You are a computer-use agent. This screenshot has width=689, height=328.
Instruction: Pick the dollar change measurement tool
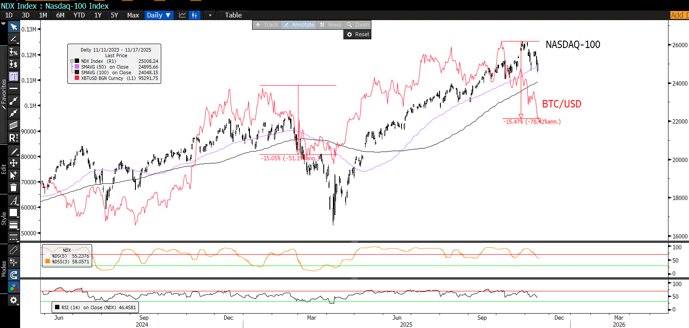[x=14, y=64]
